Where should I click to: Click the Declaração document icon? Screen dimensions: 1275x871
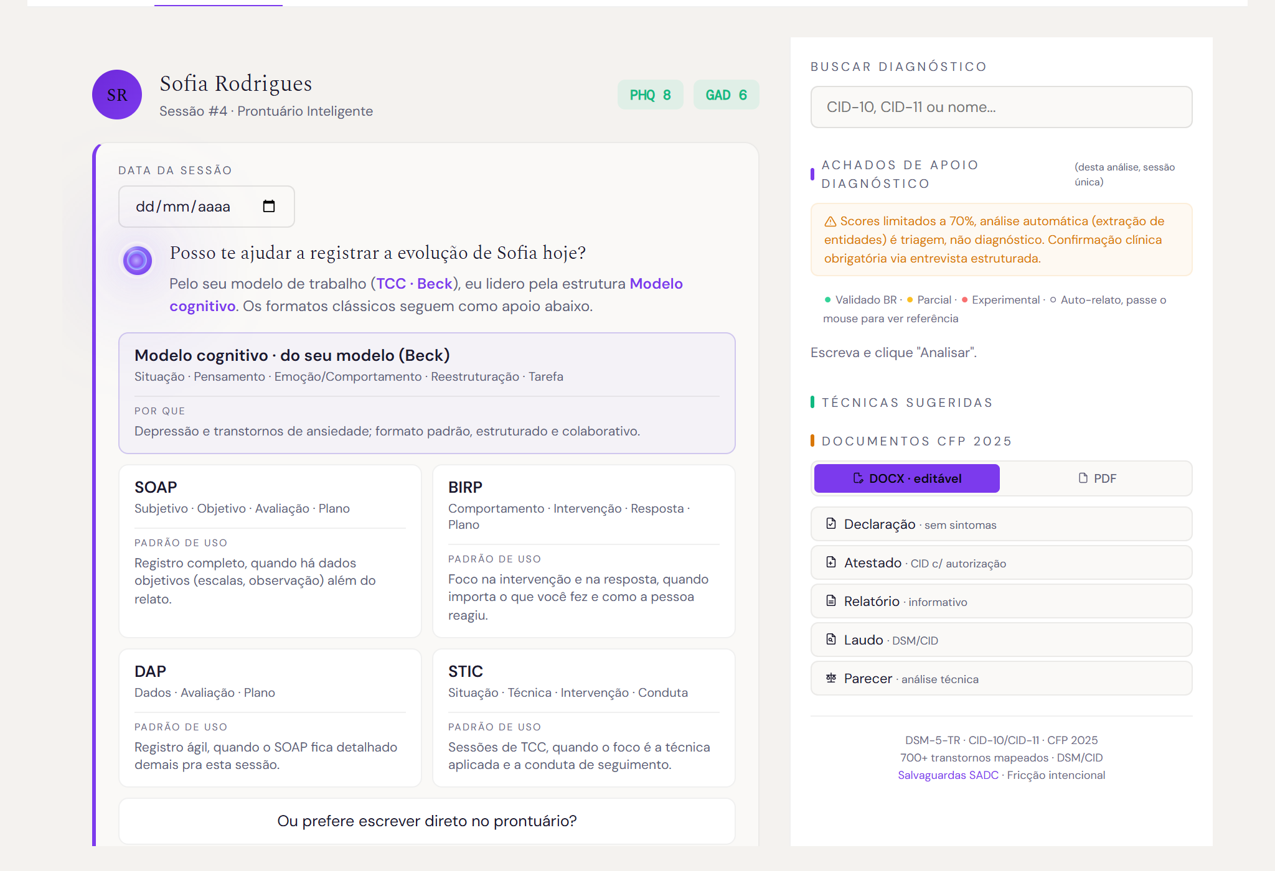click(831, 523)
